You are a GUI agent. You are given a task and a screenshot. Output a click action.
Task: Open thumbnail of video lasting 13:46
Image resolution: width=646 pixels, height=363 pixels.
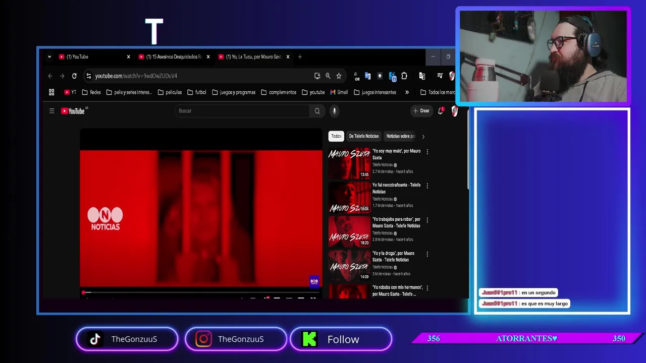coord(349,163)
